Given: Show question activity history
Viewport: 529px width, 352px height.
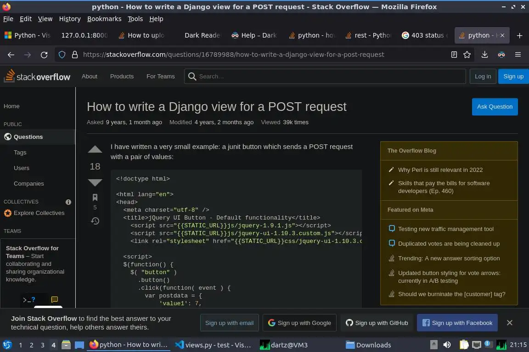Looking at the screenshot, I should coord(95,221).
